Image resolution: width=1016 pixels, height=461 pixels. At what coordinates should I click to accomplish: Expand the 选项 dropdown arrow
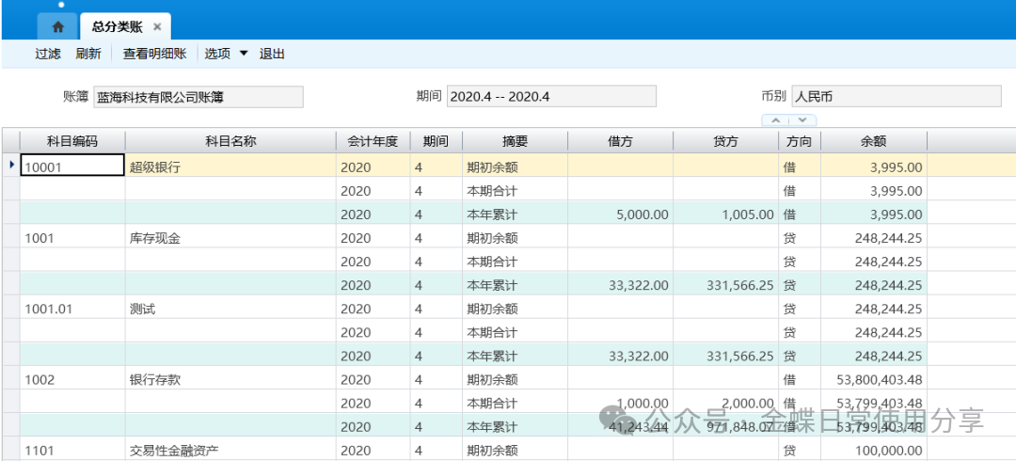(x=244, y=54)
